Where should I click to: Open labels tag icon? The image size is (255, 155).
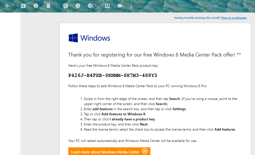tap(120, 6)
